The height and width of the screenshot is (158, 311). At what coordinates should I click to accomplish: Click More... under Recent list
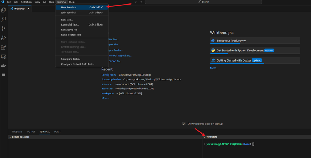(106, 98)
